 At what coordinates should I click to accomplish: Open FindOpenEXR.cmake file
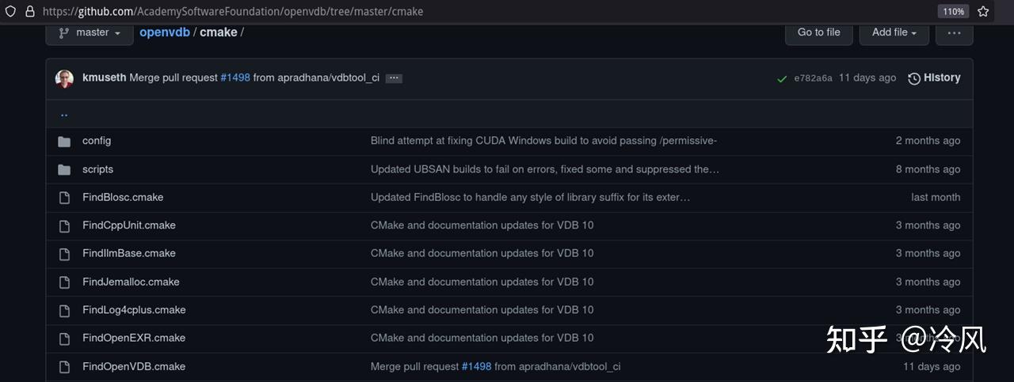tap(134, 338)
